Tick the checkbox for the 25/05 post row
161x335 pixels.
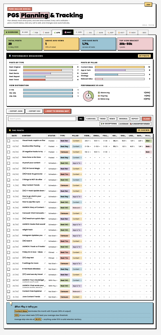[9, 263]
